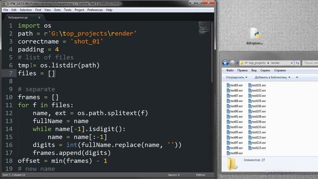Open the File menu in Sublime Text

click(5, 10)
